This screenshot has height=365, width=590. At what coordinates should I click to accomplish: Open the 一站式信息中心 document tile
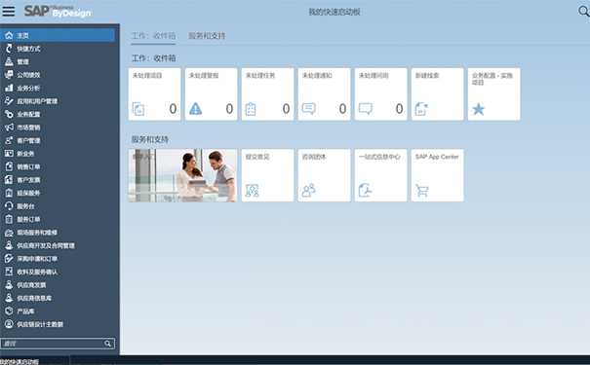pos(380,175)
